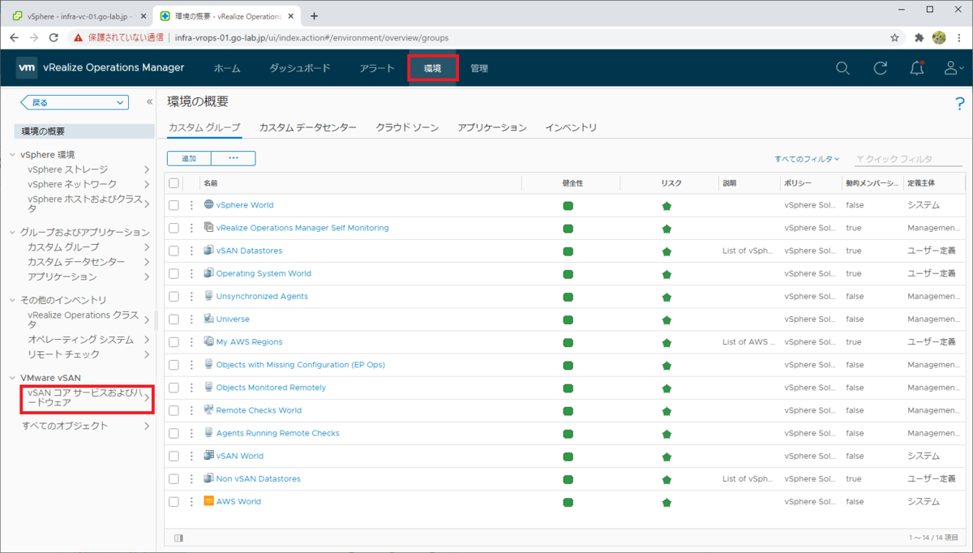Screen dimensions: 973x553
Task: Open vRealize Operations Manager Self Monitoring link
Action: tap(302, 228)
